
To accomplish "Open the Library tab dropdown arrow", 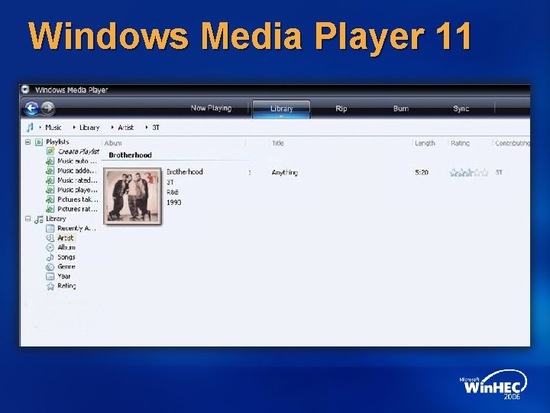I will 281,116.
